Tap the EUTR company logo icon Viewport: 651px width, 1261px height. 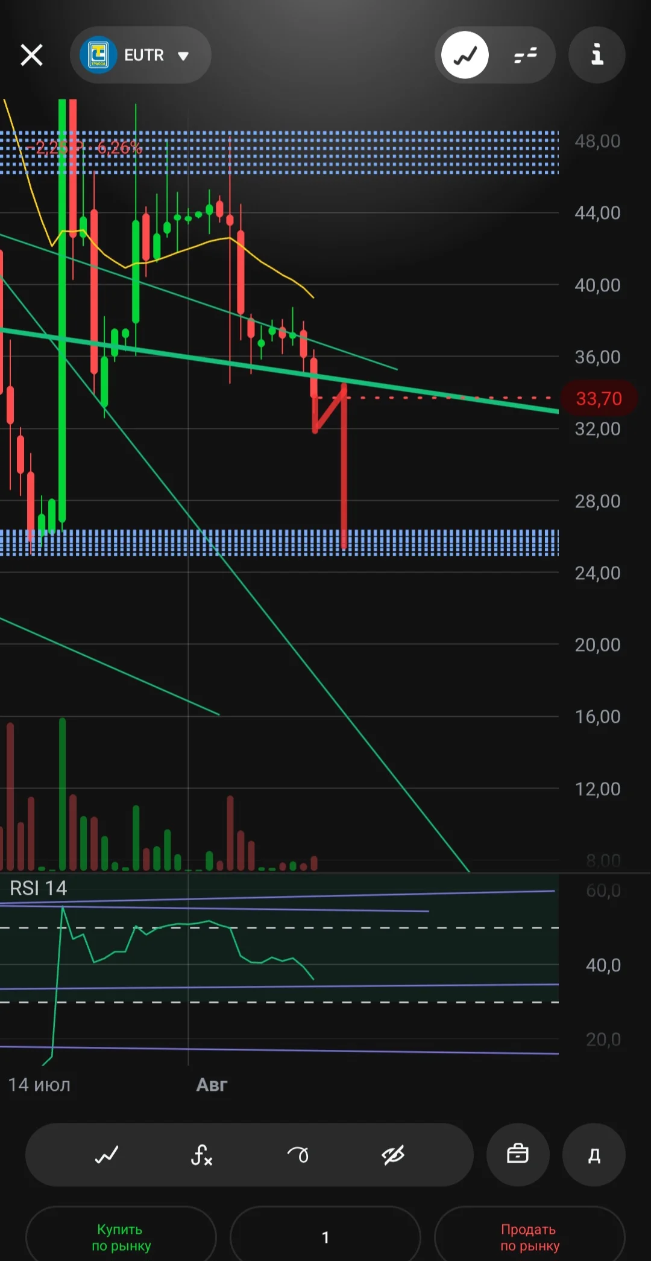tap(98, 55)
